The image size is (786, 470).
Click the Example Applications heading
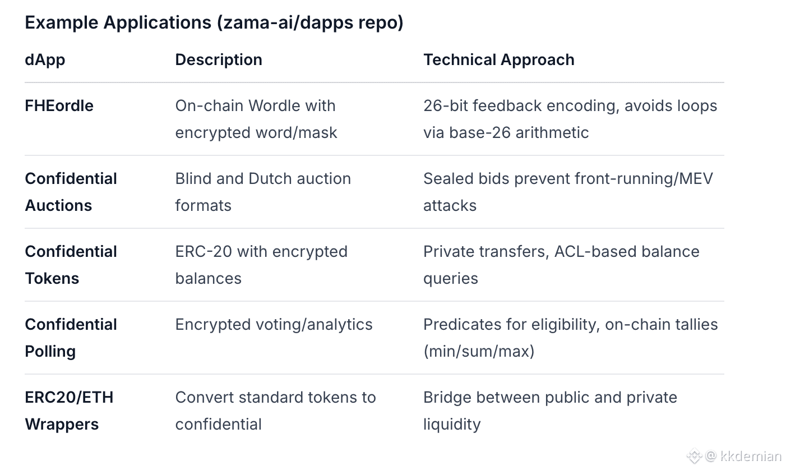click(214, 22)
